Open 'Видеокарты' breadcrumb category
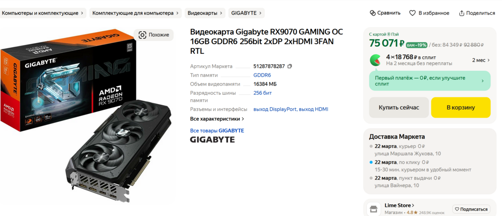The width and height of the screenshot is (502, 216). coord(205,13)
